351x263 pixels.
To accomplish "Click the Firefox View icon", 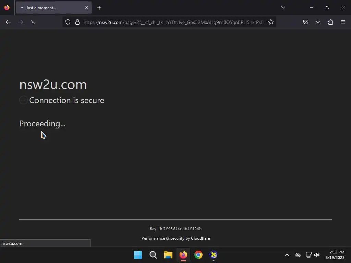I will pos(7,8).
